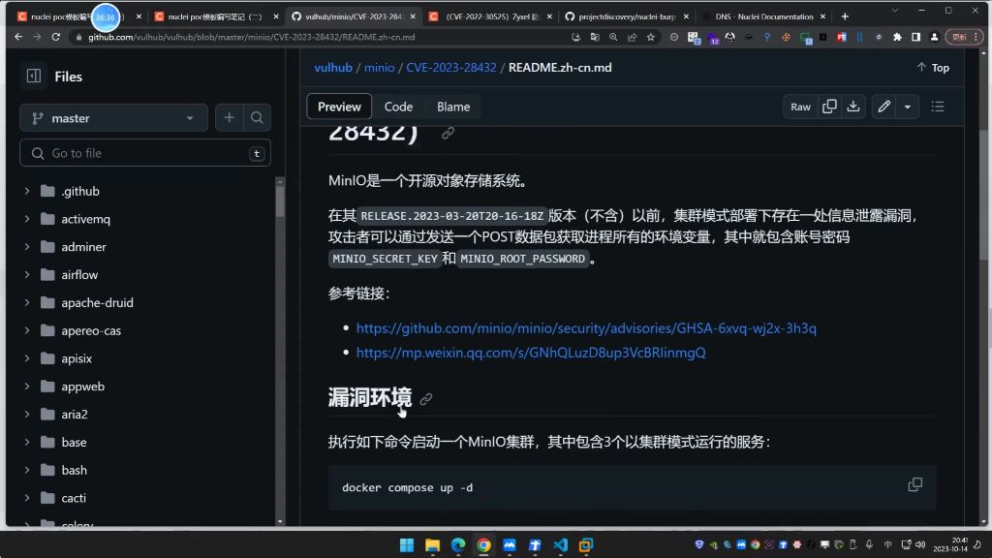This screenshot has height=558, width=992.
Task: Expand the .github folder
Action: pyautogui.click(x=27, y=191)
